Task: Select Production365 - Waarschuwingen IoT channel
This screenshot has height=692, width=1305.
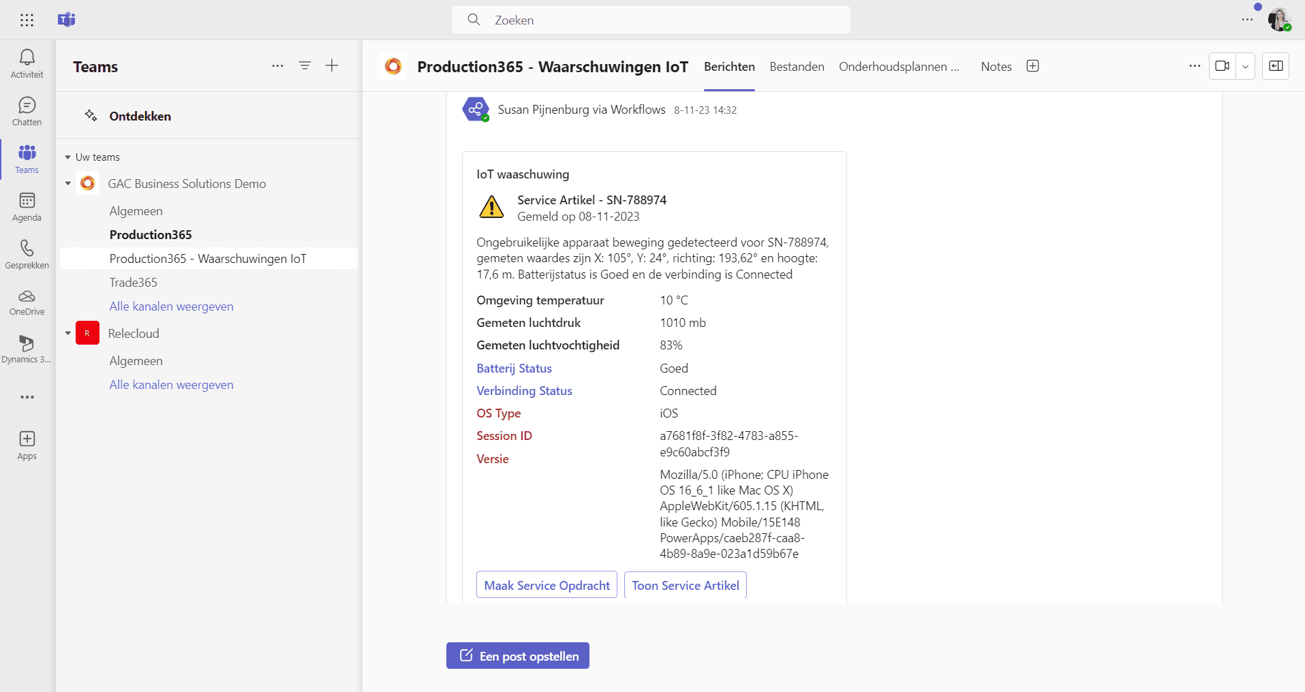Action: pyautogui.click(x=209, y=258)
